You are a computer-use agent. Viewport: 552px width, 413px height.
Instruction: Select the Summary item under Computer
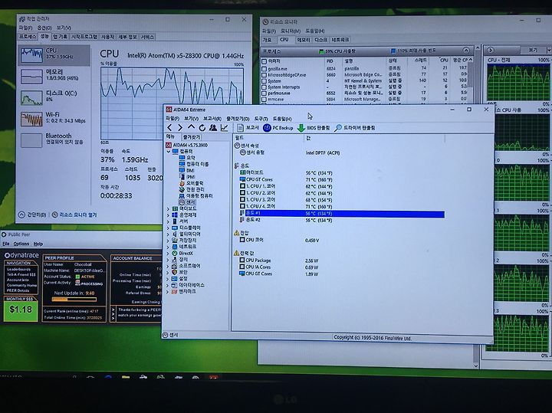click(187, 158)
